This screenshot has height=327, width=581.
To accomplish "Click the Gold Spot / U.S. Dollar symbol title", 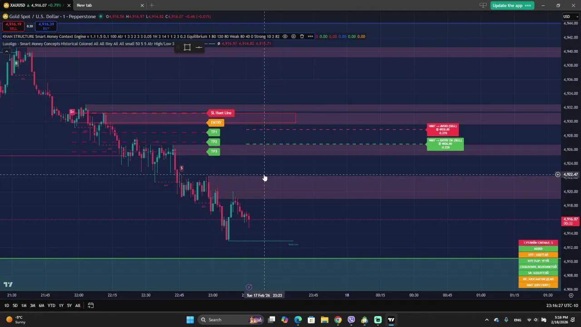I will (x=53, y=16).
